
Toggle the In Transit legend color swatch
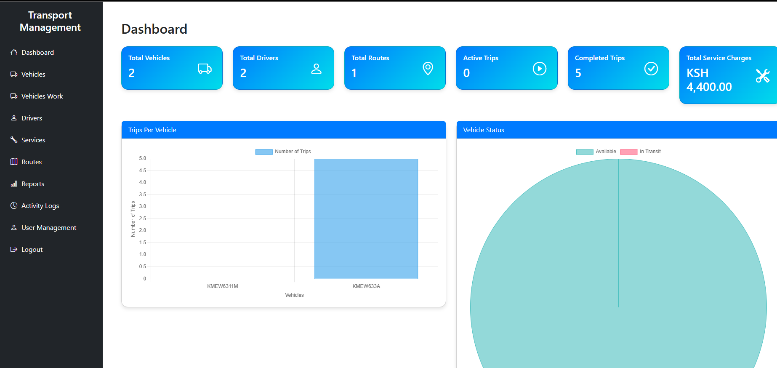(x=628, y=152)
